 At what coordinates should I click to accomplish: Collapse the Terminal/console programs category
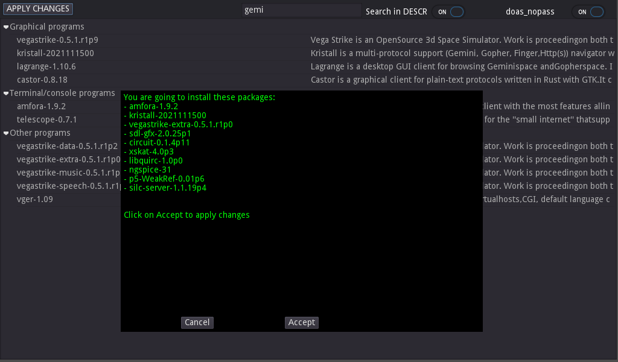pos(6,94)
